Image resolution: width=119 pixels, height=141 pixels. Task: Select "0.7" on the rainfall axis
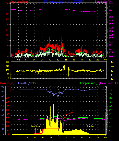(x=8, y=106)
